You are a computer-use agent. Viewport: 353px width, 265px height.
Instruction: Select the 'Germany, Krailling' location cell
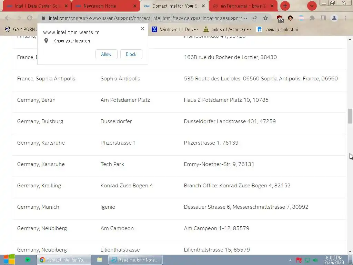tap(39, 186)
